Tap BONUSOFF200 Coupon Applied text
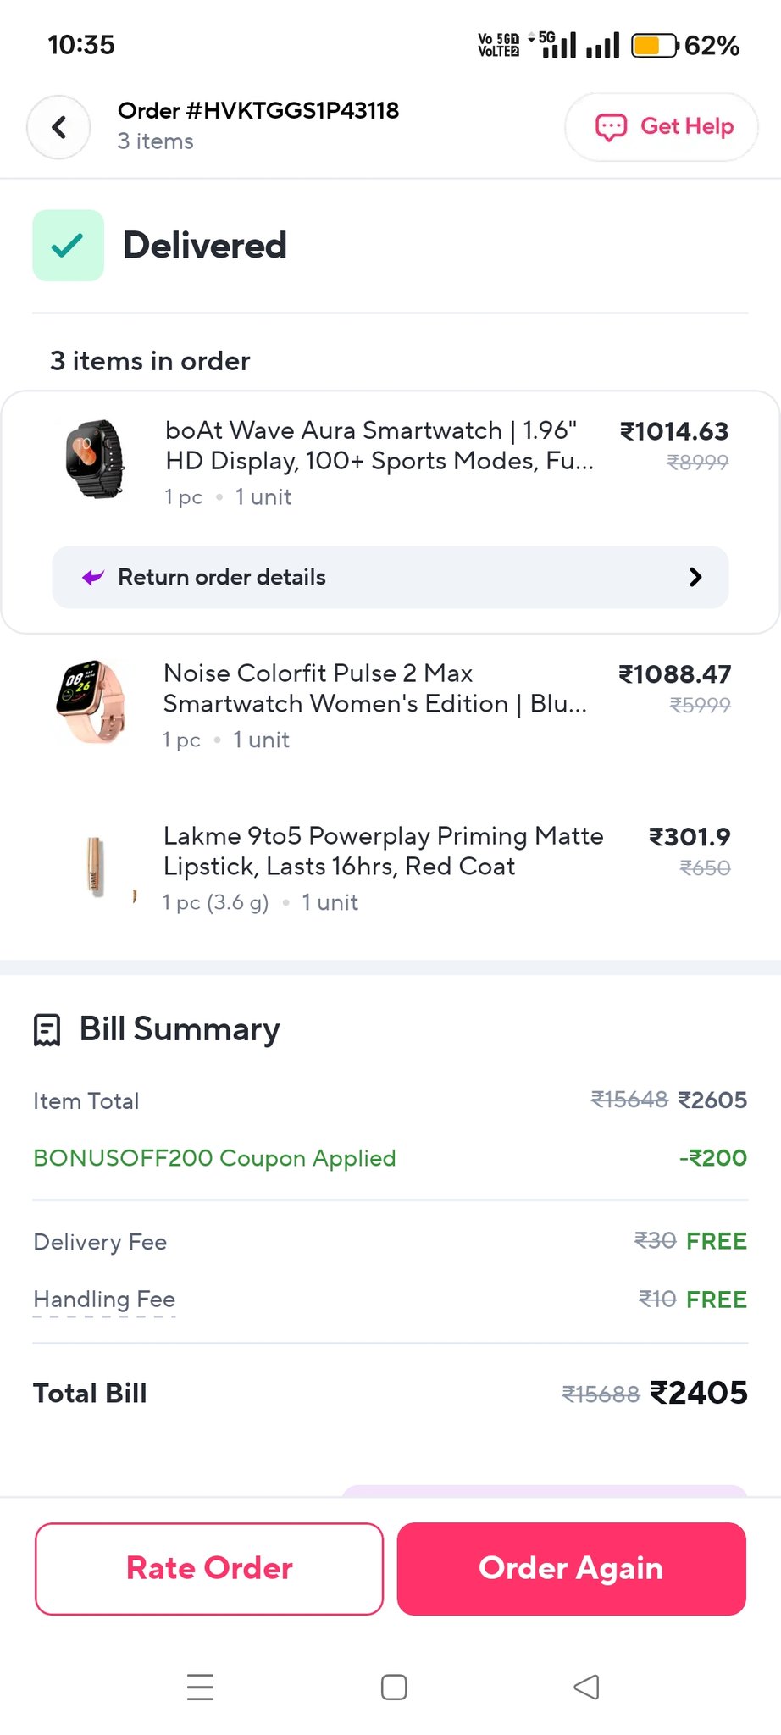 click(x=214, y=1158)
